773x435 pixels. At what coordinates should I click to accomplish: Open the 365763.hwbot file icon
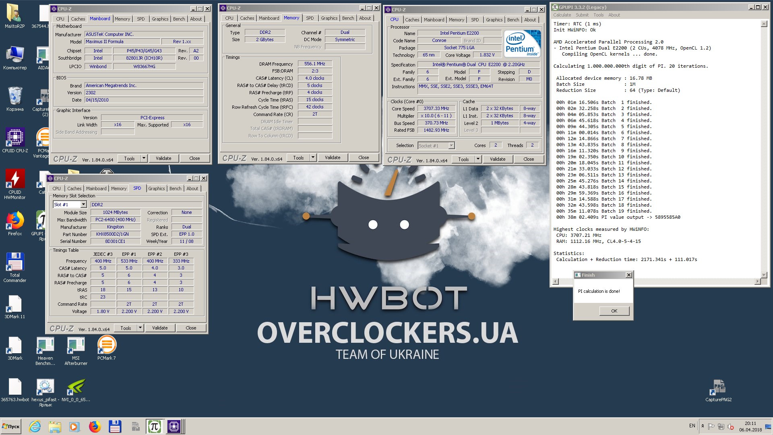[x=15, y=390]
